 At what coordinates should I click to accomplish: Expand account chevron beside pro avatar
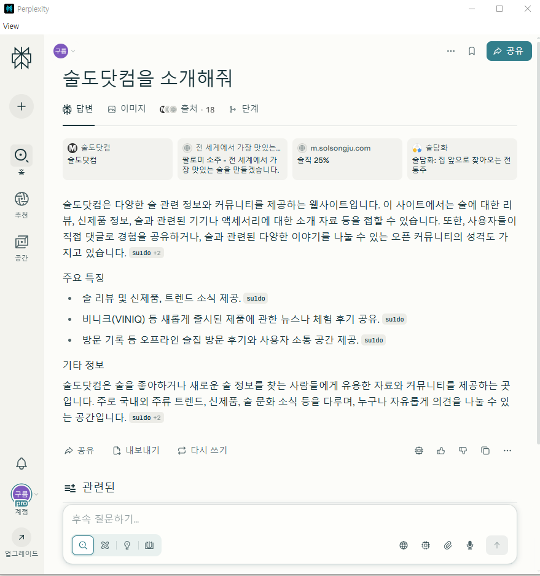click(x=36, y=494)
